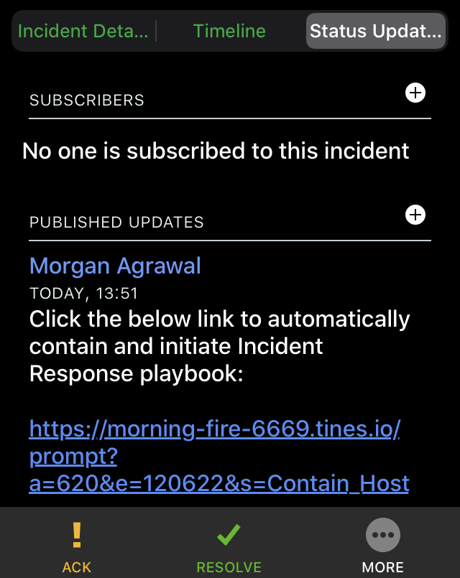Image resolution: width=460 pixels, height=578 pixels.
Task: Select the Status Updates tab
Action: click(x=375, y=31)
